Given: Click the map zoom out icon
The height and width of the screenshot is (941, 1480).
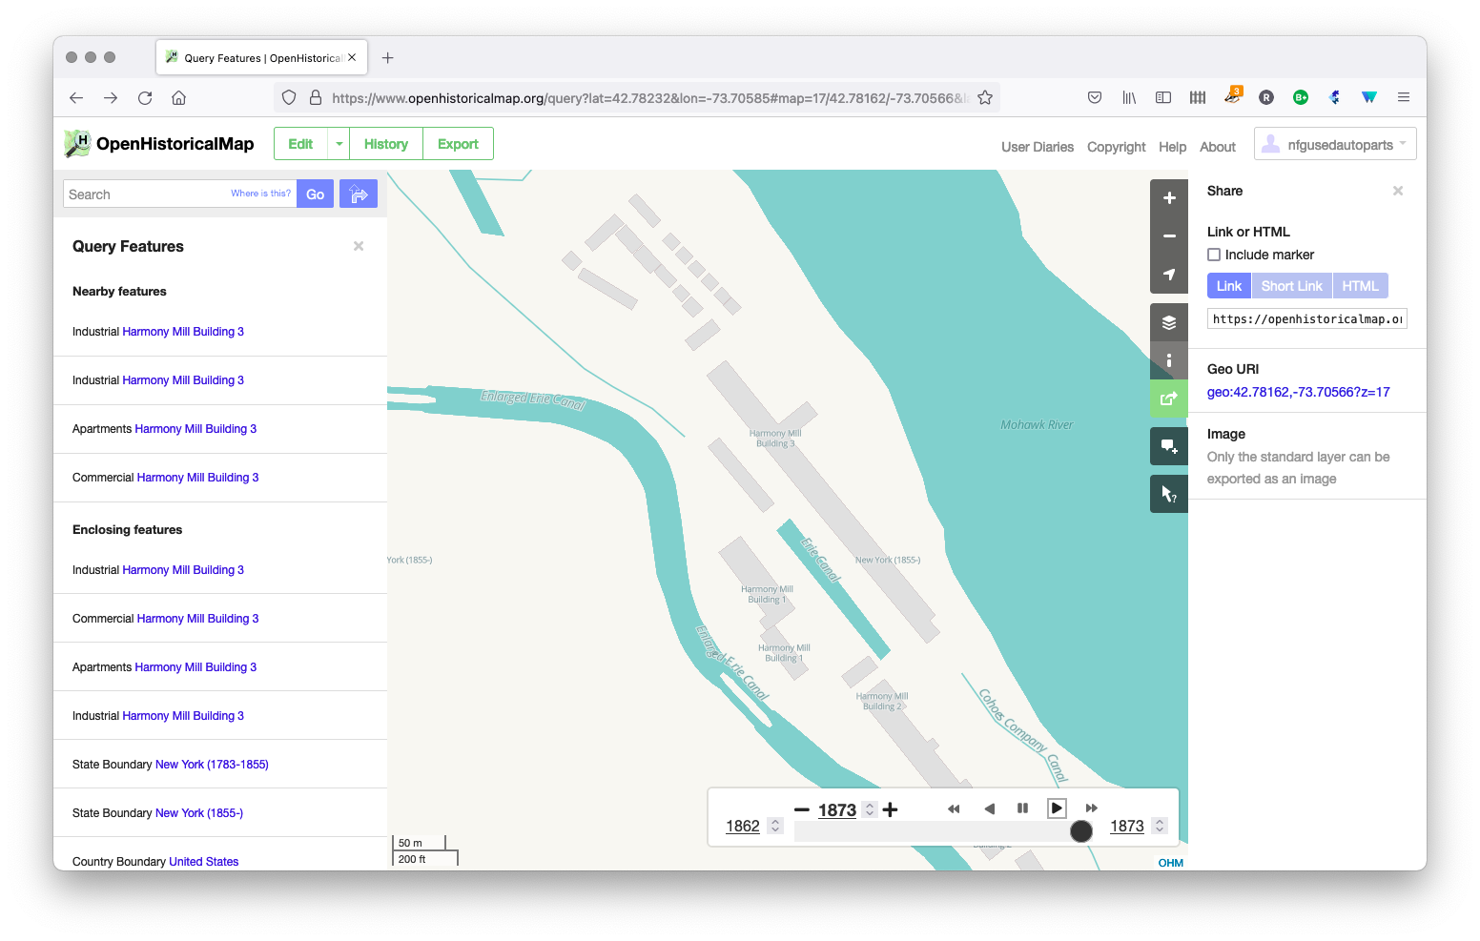Looking at the screenshot, I should click(x=1168, y=235).
